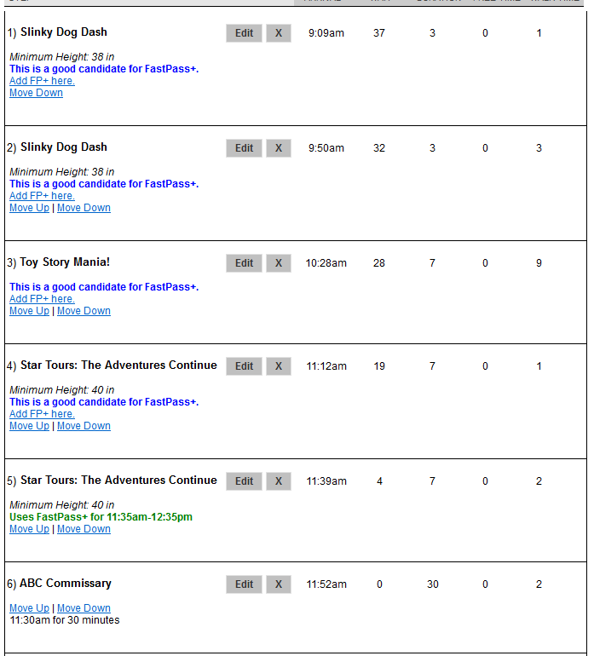Edit the ABC Commissary step
Screen dimensions: 594x656
click(x=244, y=584)
